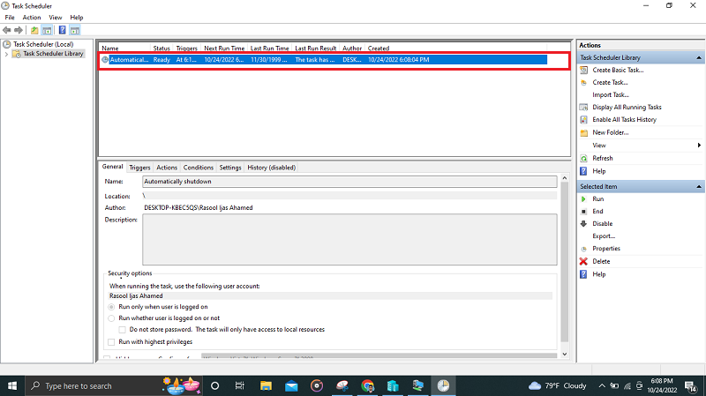Collapse the Task Scheduler Library actions section
Screen dimensions: 706x396
point(699,57)
